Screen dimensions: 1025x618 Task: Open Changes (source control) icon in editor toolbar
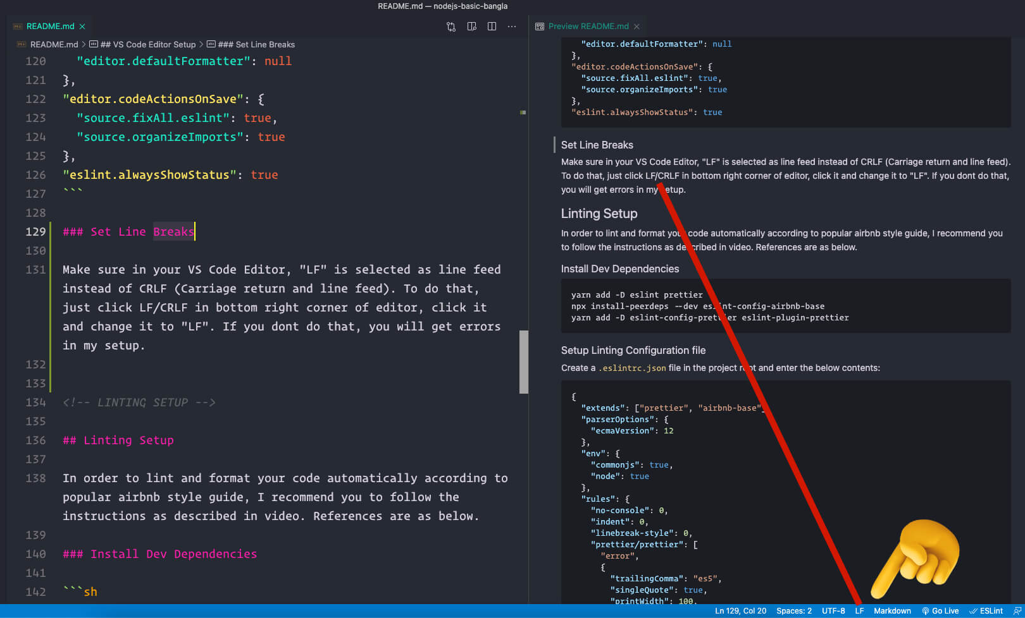(x=450, y=27)
